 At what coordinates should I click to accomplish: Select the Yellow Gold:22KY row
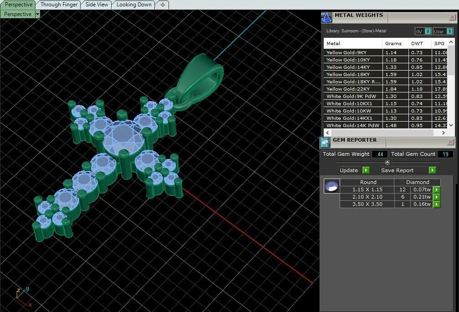pos(386,89)
